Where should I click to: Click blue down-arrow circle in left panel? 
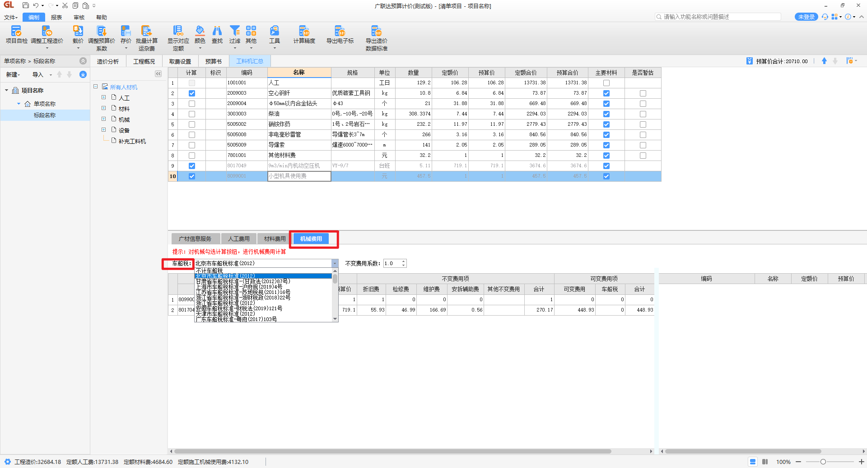click(x=83, y=74)
